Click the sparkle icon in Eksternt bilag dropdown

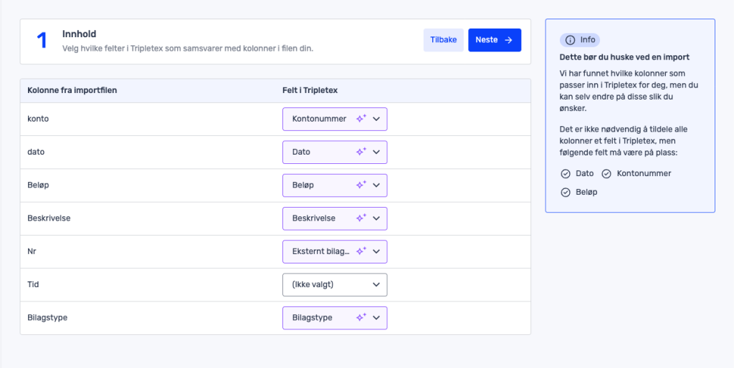[x=361, y=251]
